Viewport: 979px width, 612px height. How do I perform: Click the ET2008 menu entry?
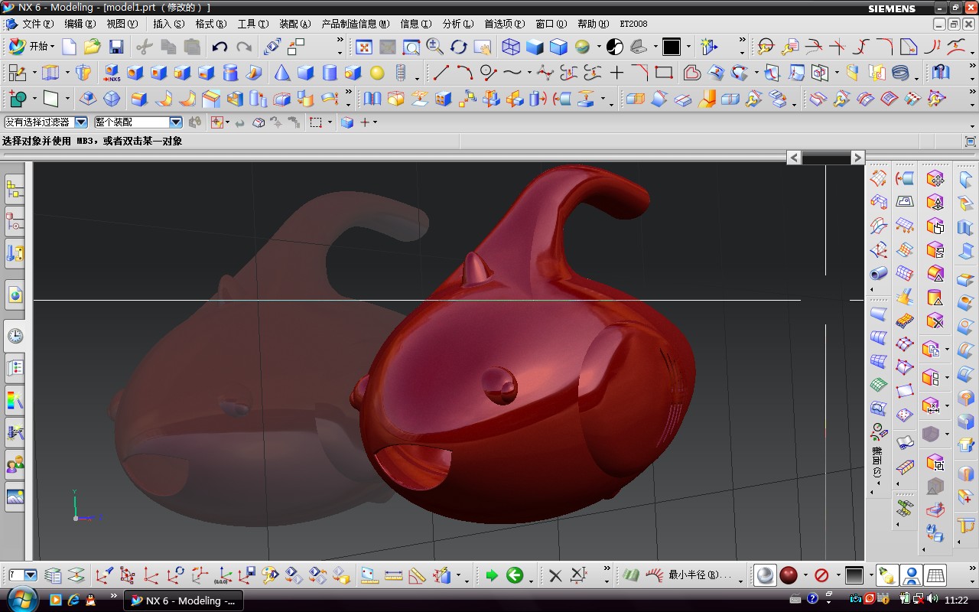(x=633, y=24)
